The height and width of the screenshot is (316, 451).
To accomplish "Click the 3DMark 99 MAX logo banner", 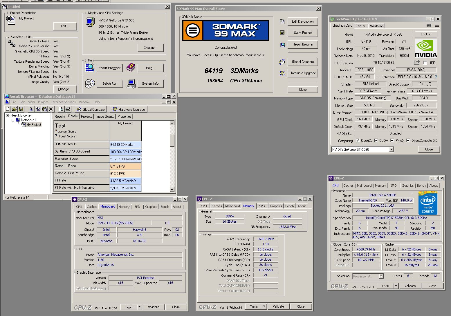I will 226,30.
